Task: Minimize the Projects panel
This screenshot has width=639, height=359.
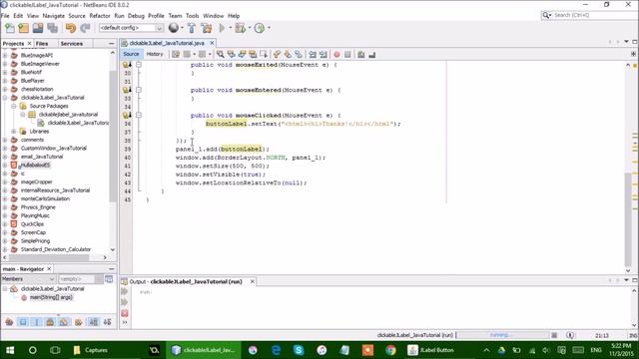Action: click(x=111, y=44)
